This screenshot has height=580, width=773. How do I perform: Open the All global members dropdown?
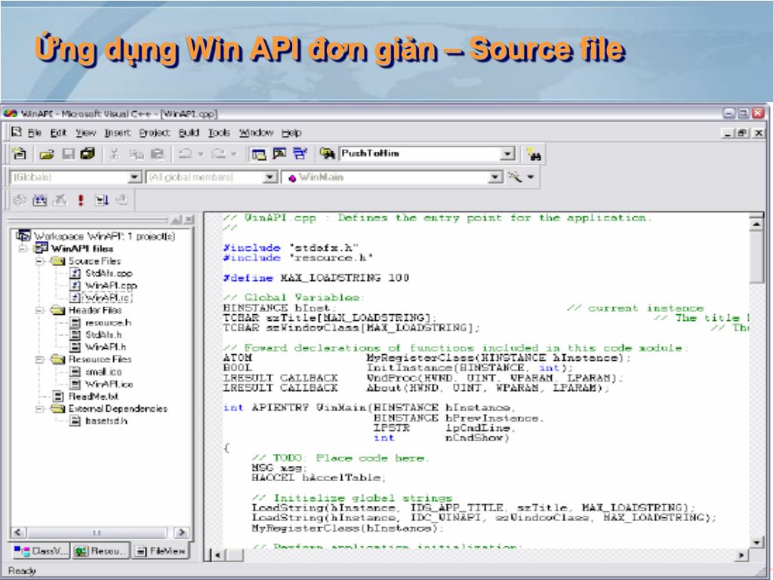pyautogui.click(x=269, y=177)
